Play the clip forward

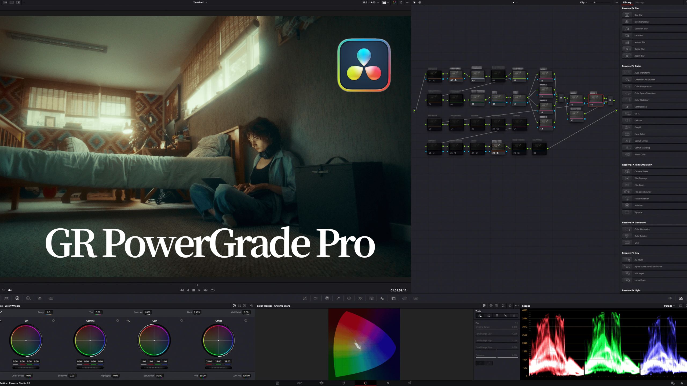[199, 290]
